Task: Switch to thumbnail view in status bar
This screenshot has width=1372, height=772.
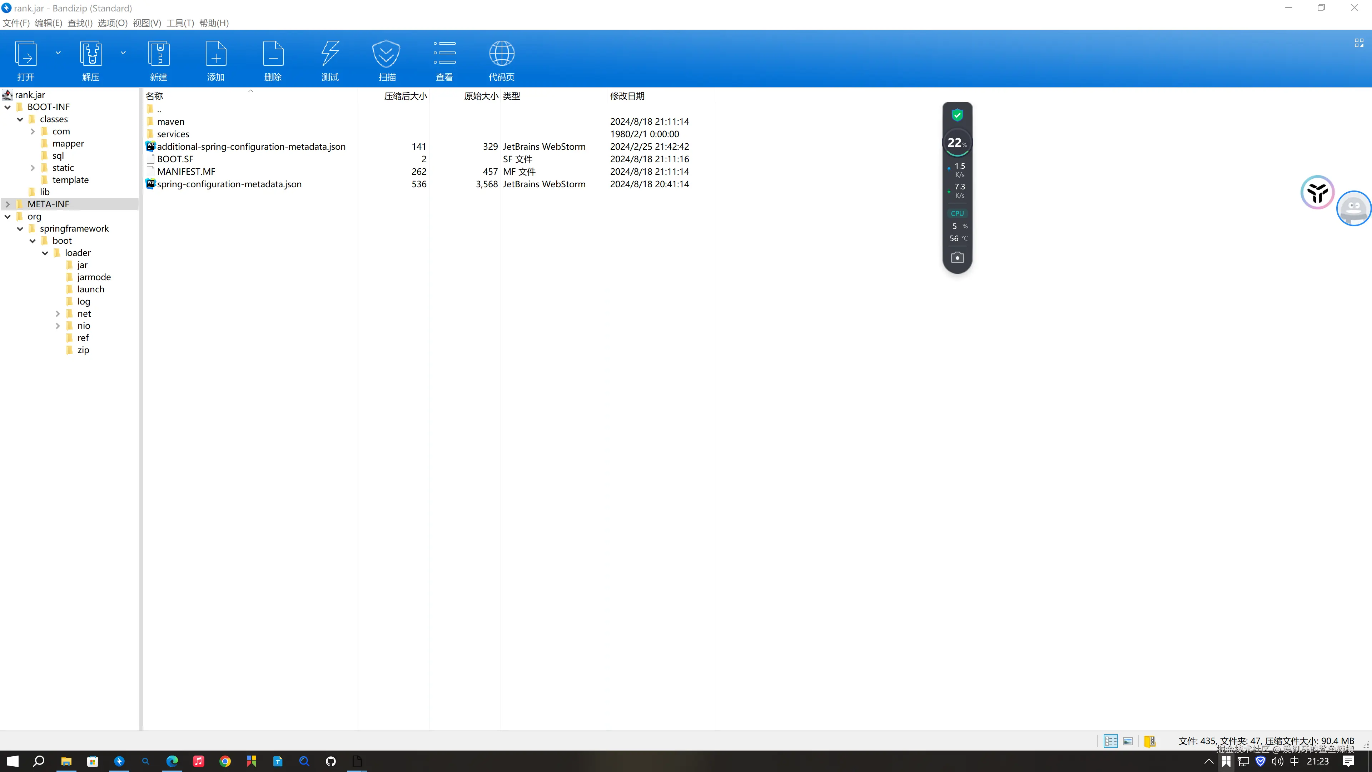Action: click(x=1128, y=741)
